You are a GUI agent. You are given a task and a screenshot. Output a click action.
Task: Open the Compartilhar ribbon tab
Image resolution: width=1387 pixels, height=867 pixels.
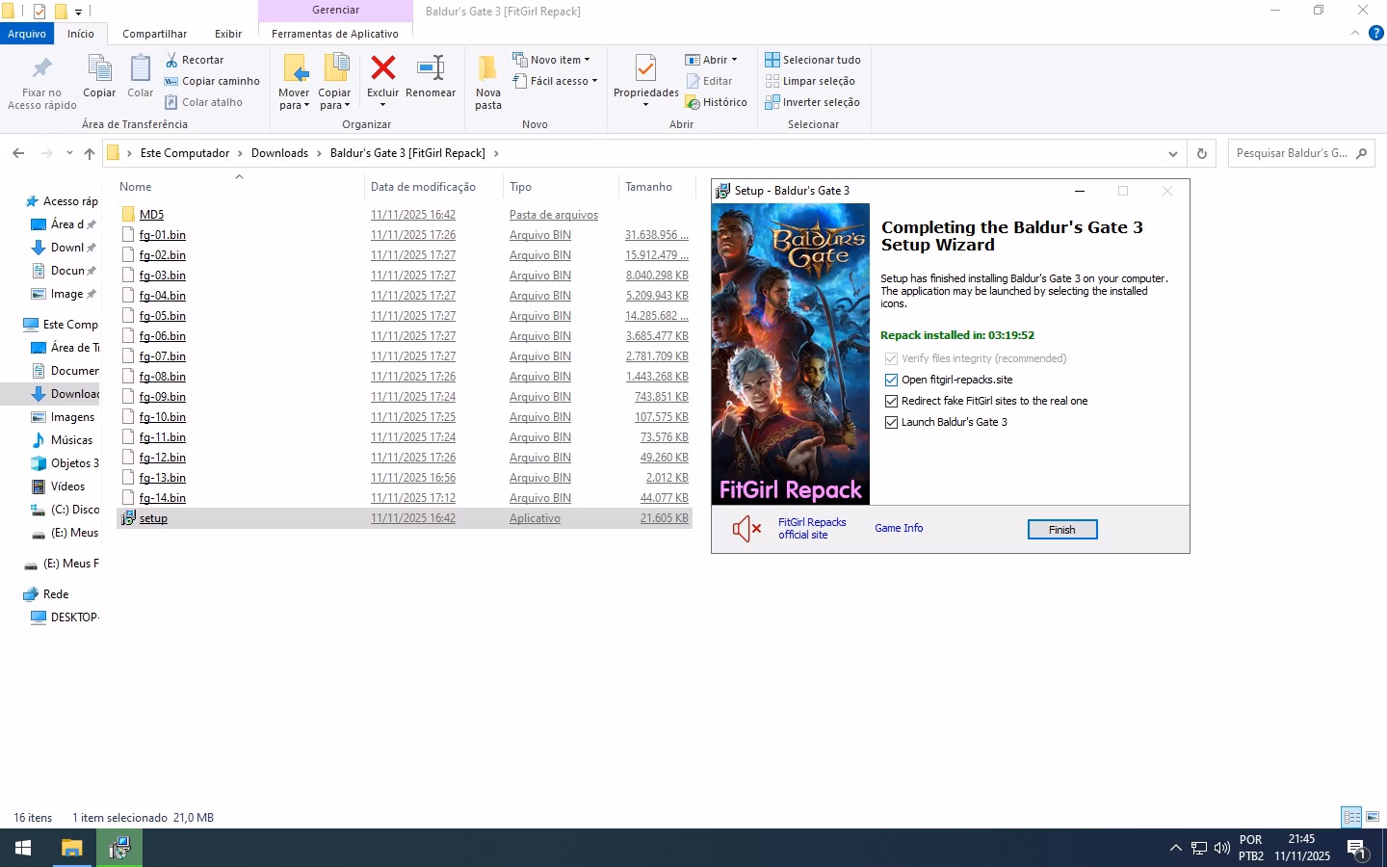(x=154, y=34)
